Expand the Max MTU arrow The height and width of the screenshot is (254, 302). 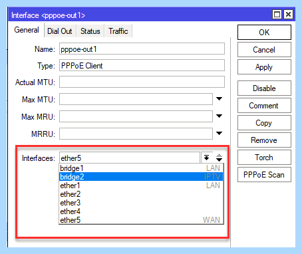(x=219, y=99)
